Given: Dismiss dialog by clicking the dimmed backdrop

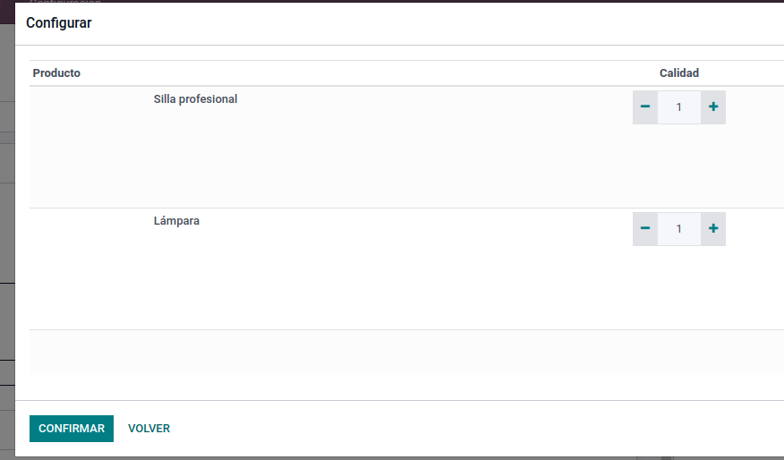Looking at the screenshot, I should click(7, 240).
